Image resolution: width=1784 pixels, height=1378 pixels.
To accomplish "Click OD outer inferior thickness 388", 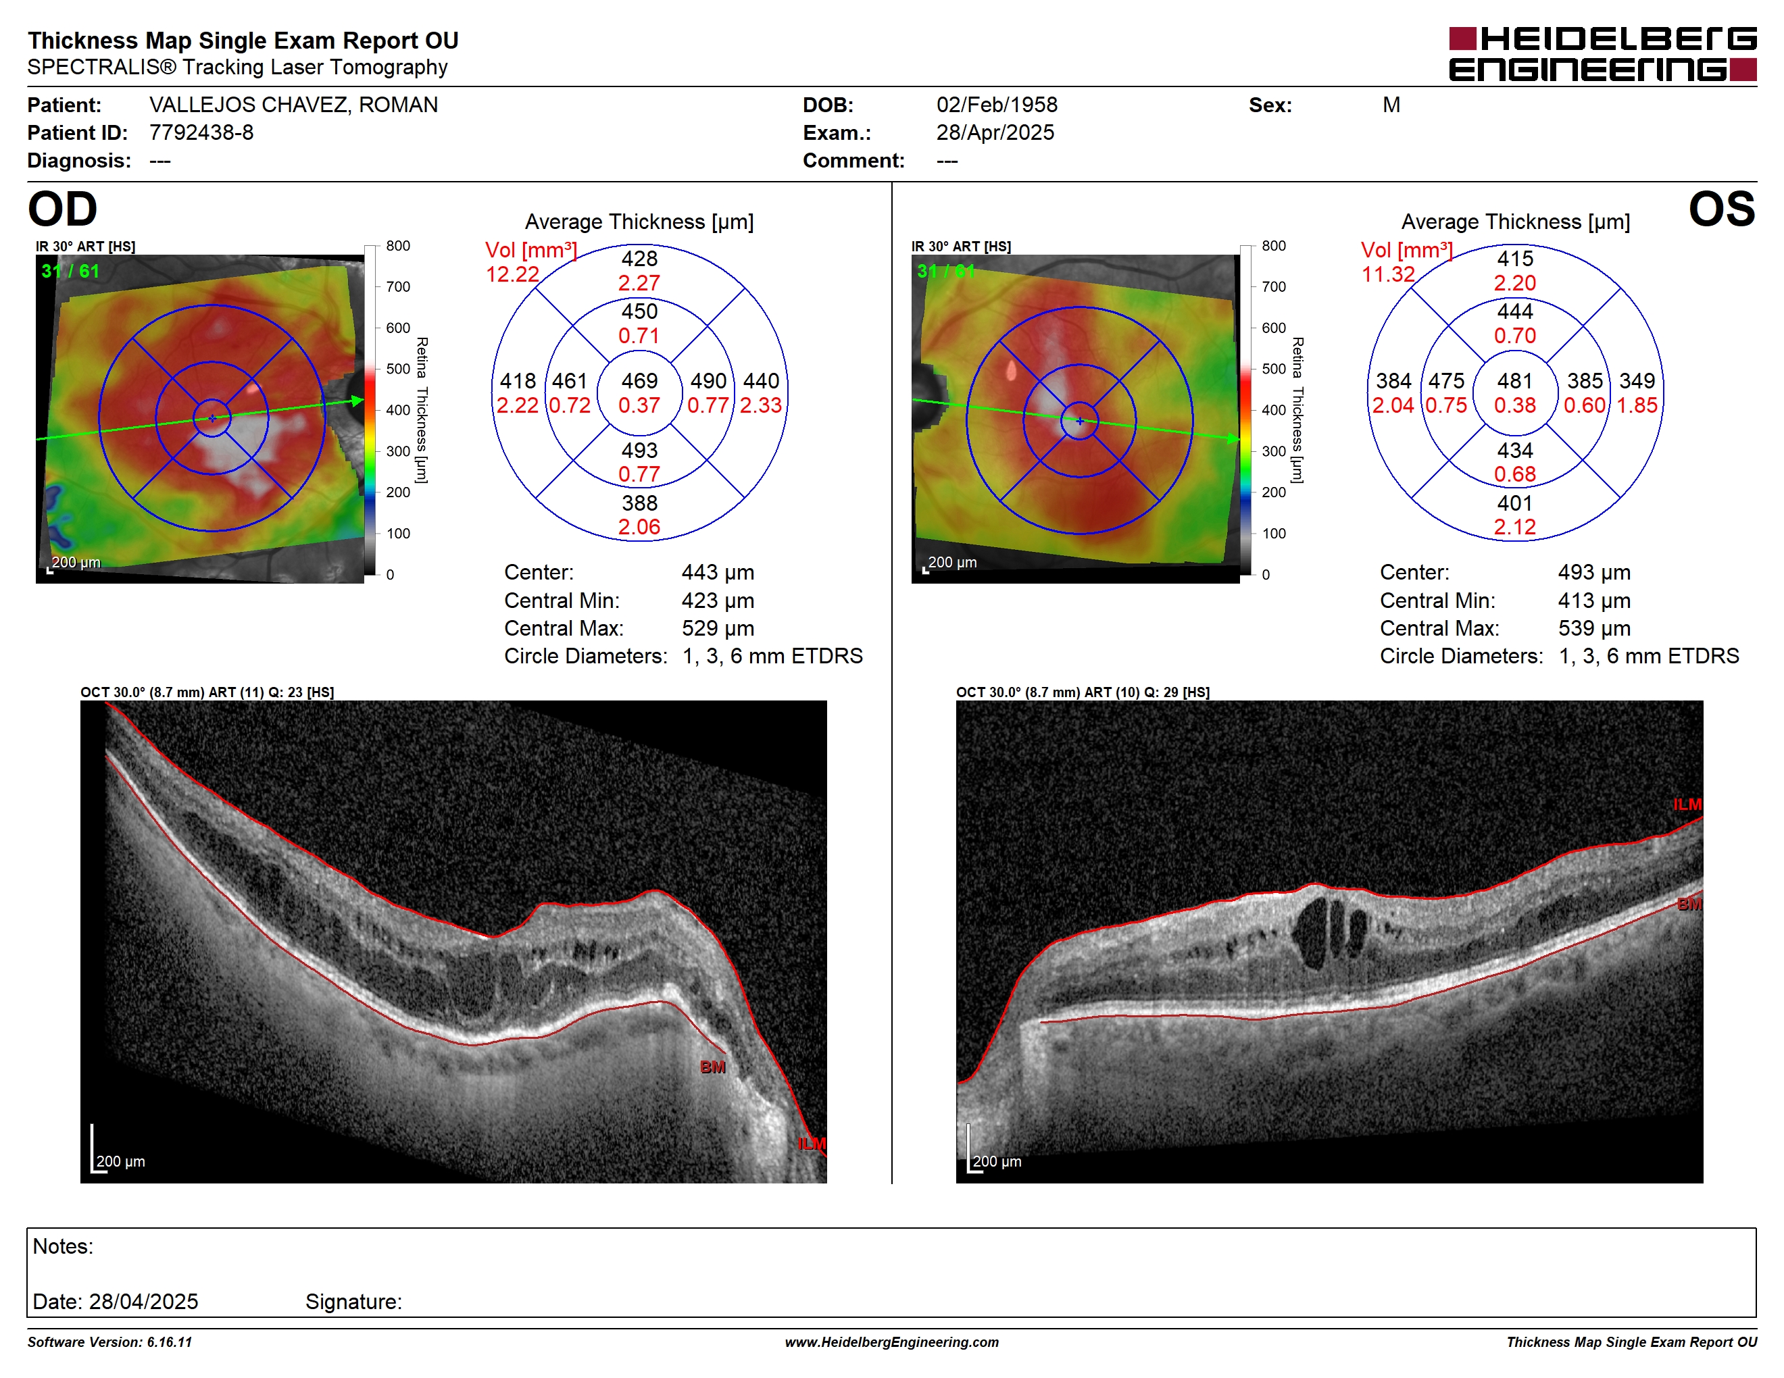I will [639, 504].
